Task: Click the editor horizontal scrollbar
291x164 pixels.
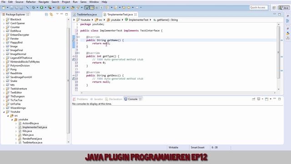Action: pos(178,92)
